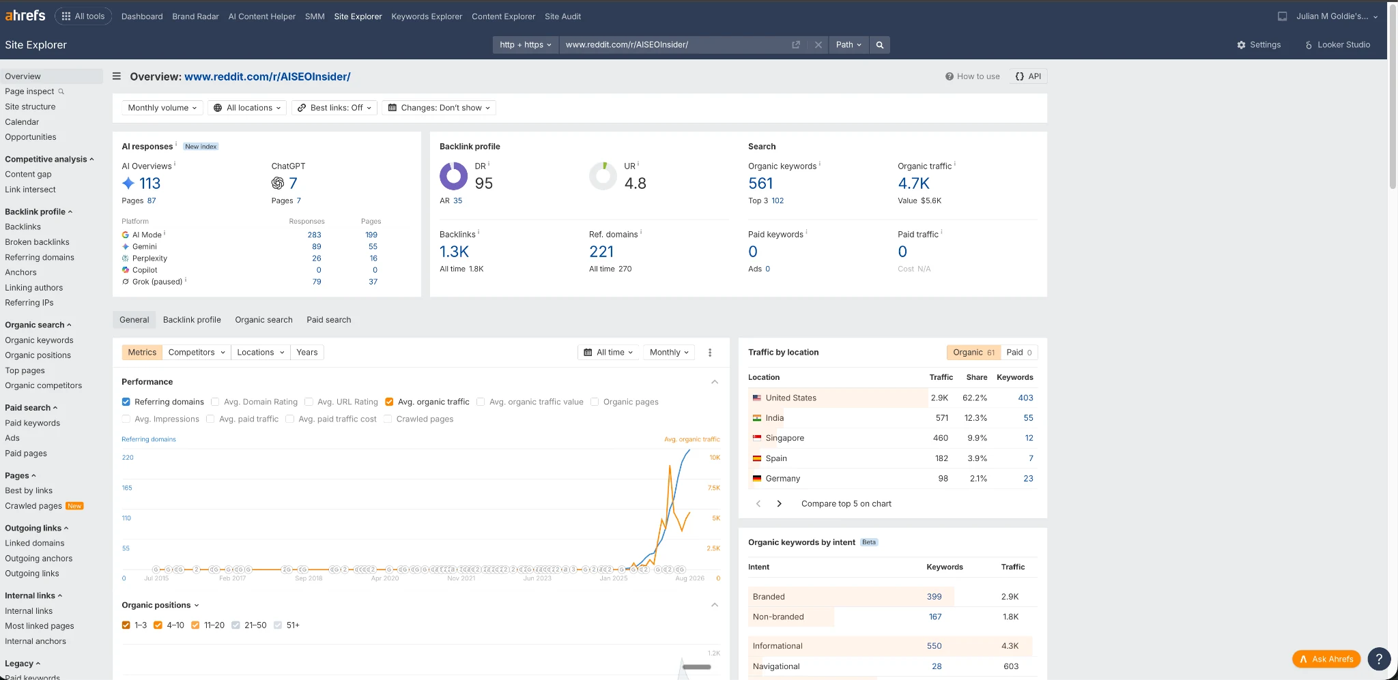Click the Ask Ahrefs button
The image size is (1398, 680).
(x=1326, y=659)
